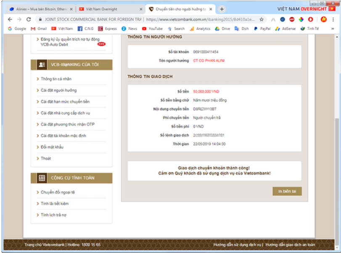Close the Aliniex tab

[71, 9]
